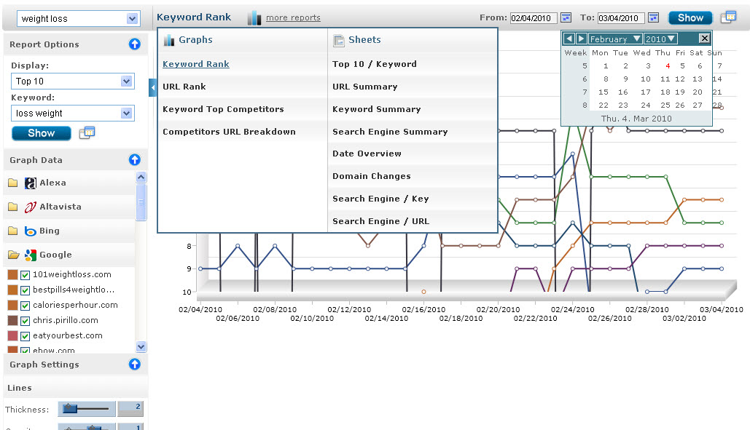This screenshot has width=750, height=430.
Task: Click the more reports link
Action: point(293,18)
